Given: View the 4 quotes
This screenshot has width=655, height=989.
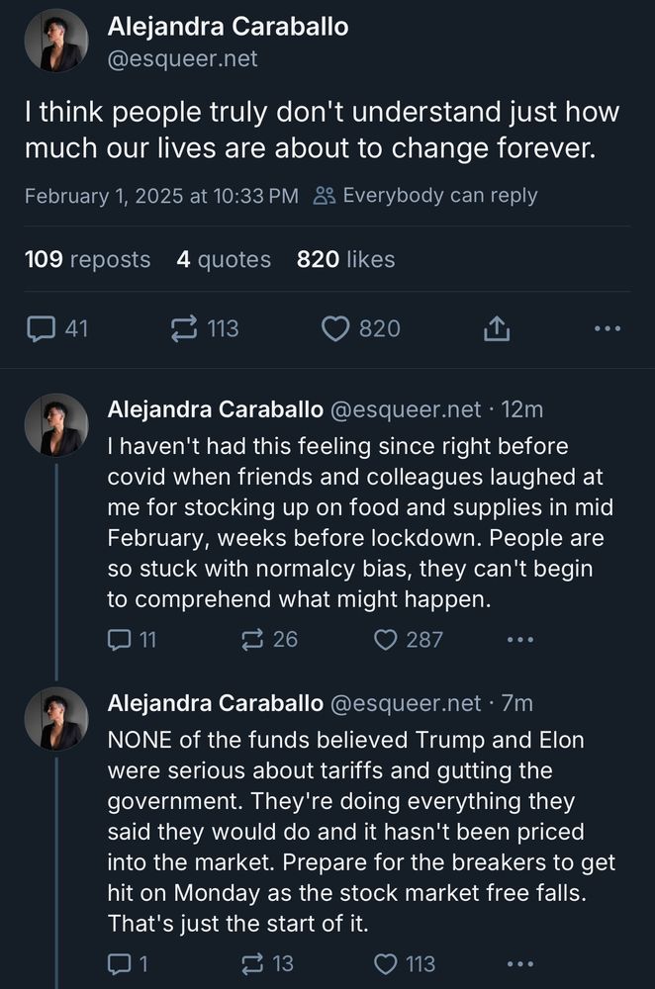Looking at the screenshot, I should (224, 259).
